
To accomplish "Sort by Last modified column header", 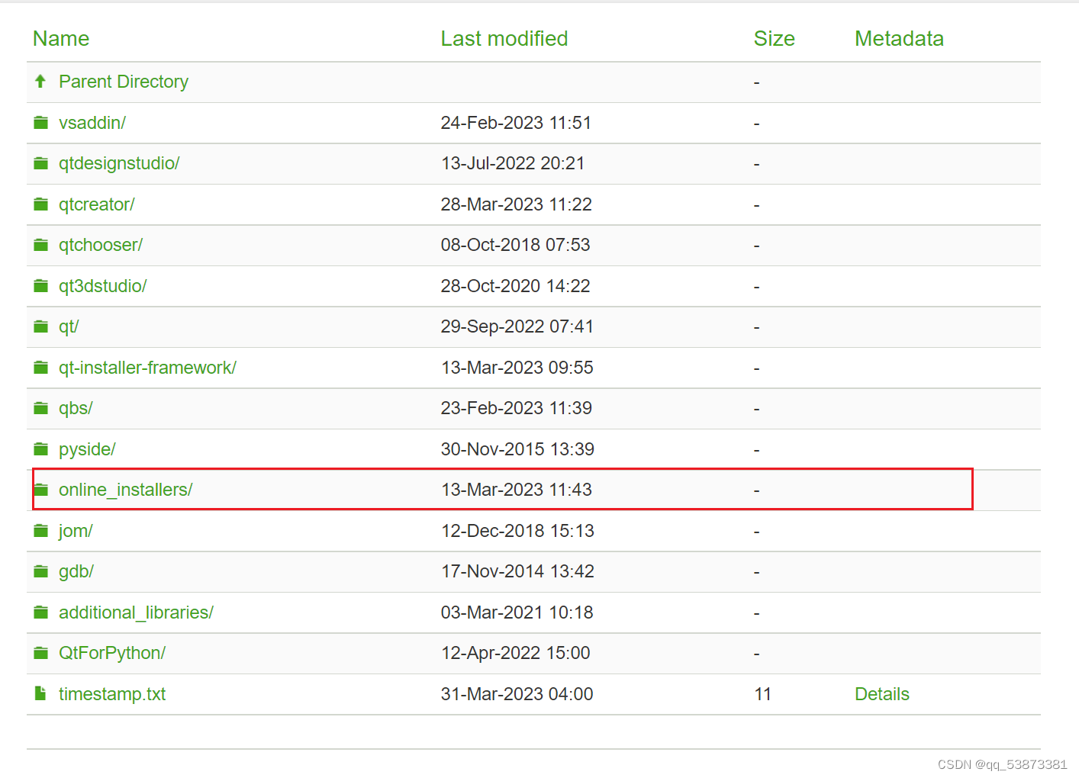I will pos(504,39).
